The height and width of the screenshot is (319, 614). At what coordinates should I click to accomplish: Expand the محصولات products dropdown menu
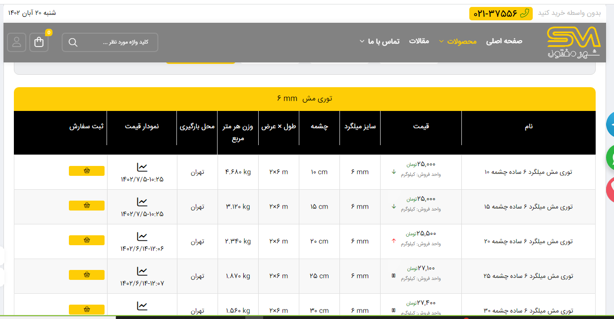pyautogui.click(x=461, y=42)
